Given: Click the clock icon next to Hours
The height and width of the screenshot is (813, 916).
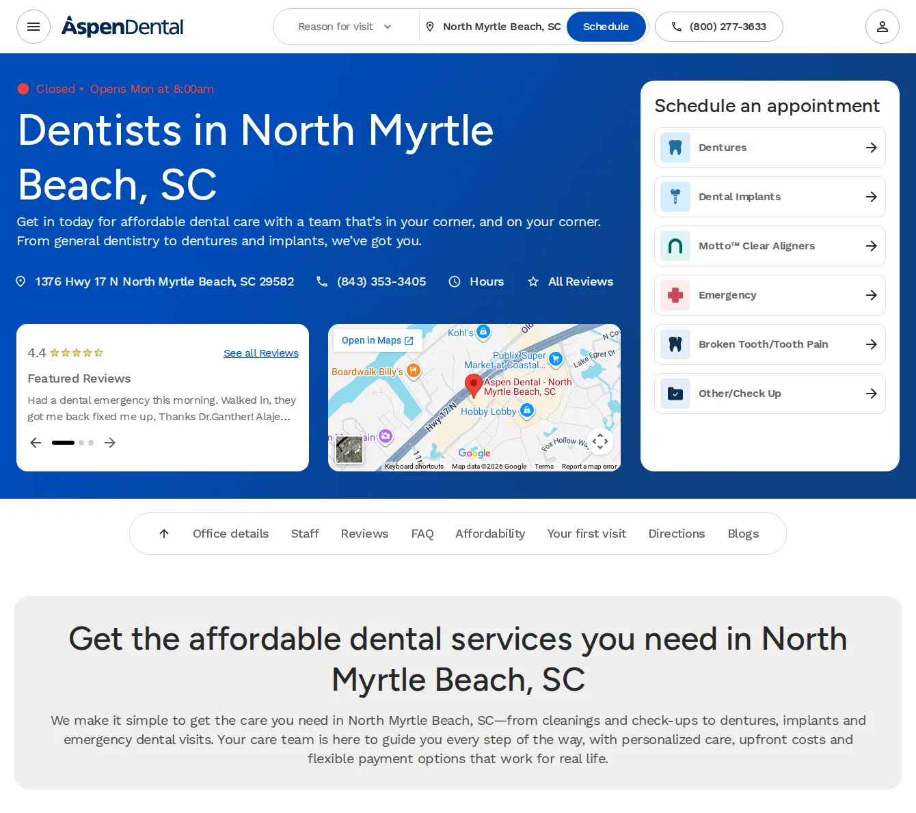Looking at the screenshot, I should [x=455, y=281].
